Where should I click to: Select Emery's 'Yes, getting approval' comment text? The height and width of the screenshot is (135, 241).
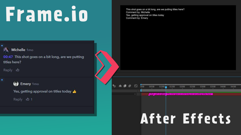pos(45,91)
